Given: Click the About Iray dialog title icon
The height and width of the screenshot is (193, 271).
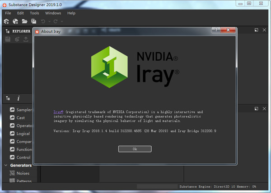Looking at the screenshot, I should [37, 31].
